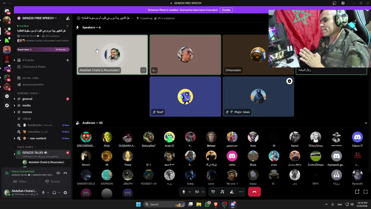This screenshot has height=209, width=371.
Task: Open input device dropdown next to user mic
Action: point(48,192)
